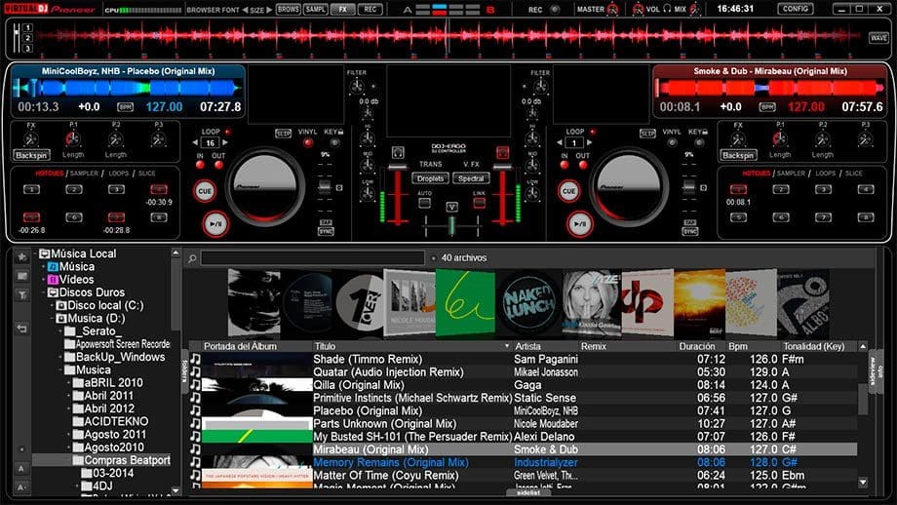
Task: Open the CONFIG settings
Action: pos(796,9)
